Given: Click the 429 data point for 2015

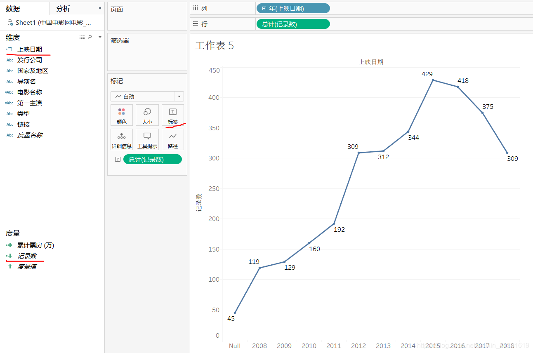Looking at the screenshot, I should (433, 80).
